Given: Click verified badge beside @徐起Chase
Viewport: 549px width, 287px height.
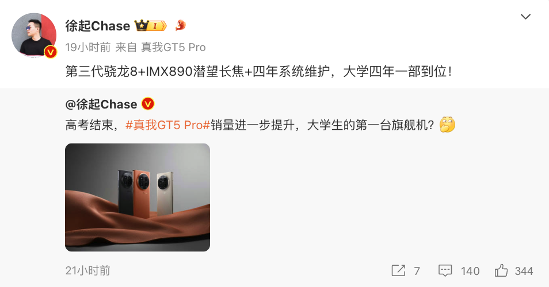Looking at the screenshot, I should pyautogui.click(x=148, y=104).
